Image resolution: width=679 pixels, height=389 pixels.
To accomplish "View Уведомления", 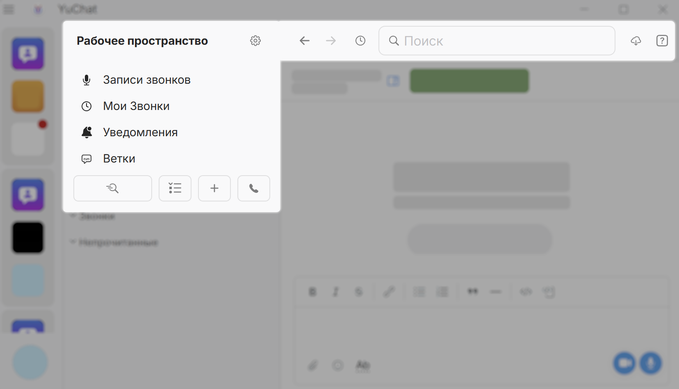I will pyautogui.click(x=140, y=132).
